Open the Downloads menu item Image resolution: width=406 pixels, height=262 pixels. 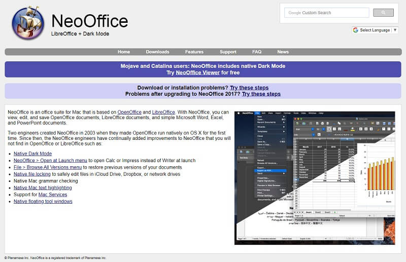coord(157,52)
